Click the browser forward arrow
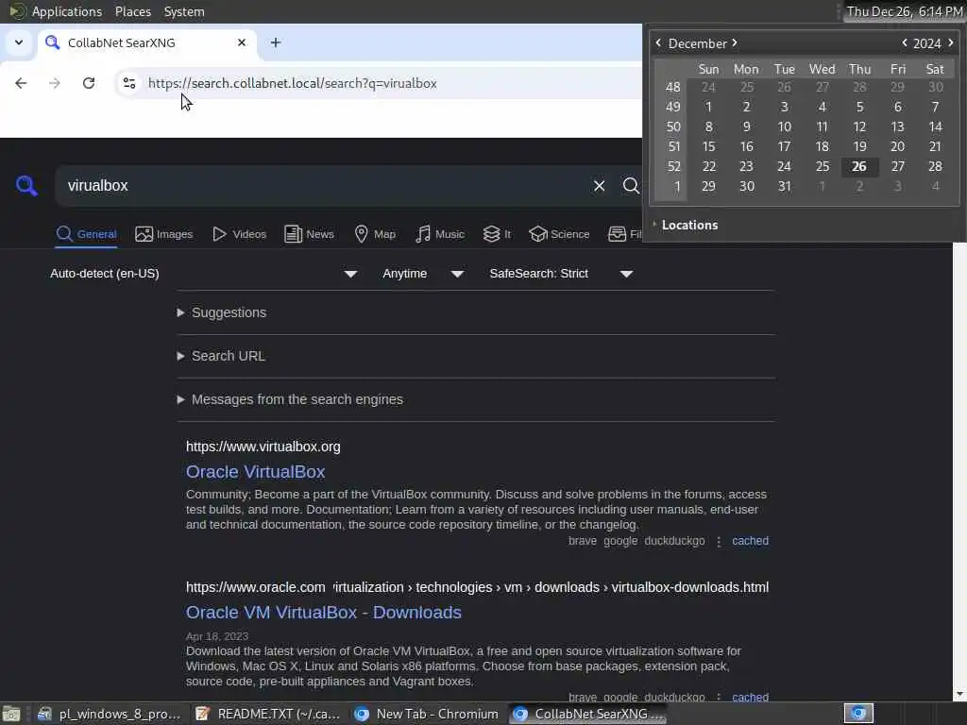 pos(54,83)
